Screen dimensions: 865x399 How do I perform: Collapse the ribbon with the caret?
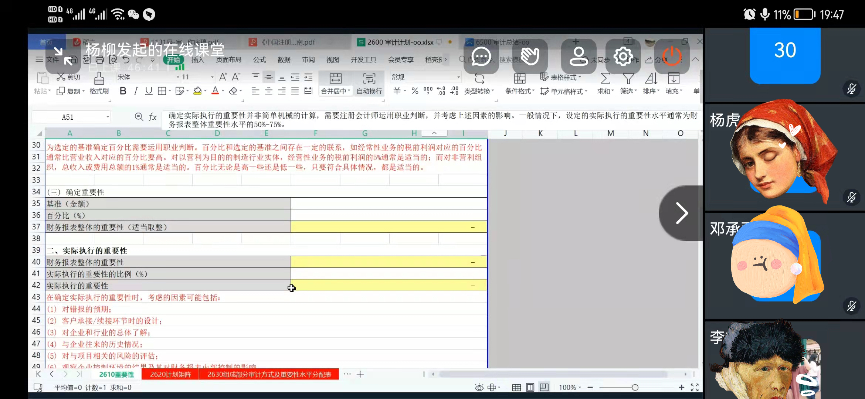tap(695, 59)
